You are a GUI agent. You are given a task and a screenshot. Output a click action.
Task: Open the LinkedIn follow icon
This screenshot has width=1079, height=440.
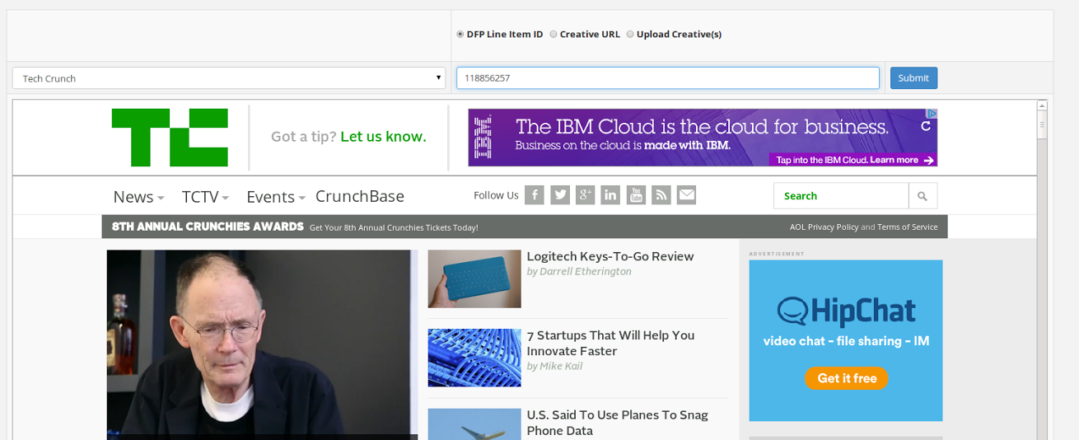click(x=610, y=195)
